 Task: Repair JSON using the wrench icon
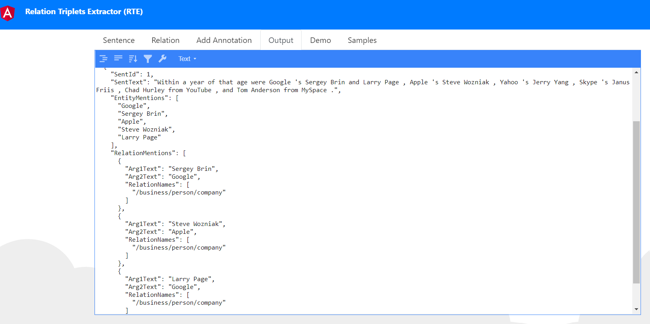tap(163, 59)
